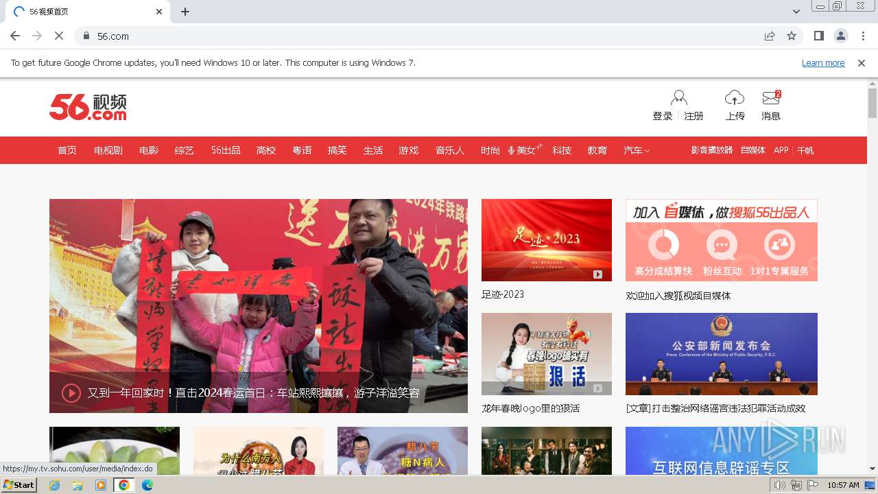The width and height of the screenshot is (878, 494).
Task: Select 搞笑 in the navigation bar
Action: click(x=337, y=150)
